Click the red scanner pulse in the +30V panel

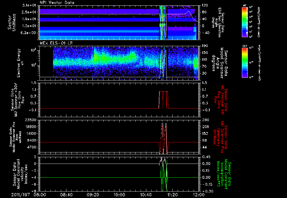[x=163, y=100]
